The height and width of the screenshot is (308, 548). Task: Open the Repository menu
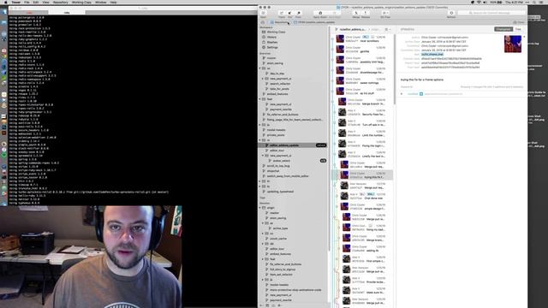point(60,2)
